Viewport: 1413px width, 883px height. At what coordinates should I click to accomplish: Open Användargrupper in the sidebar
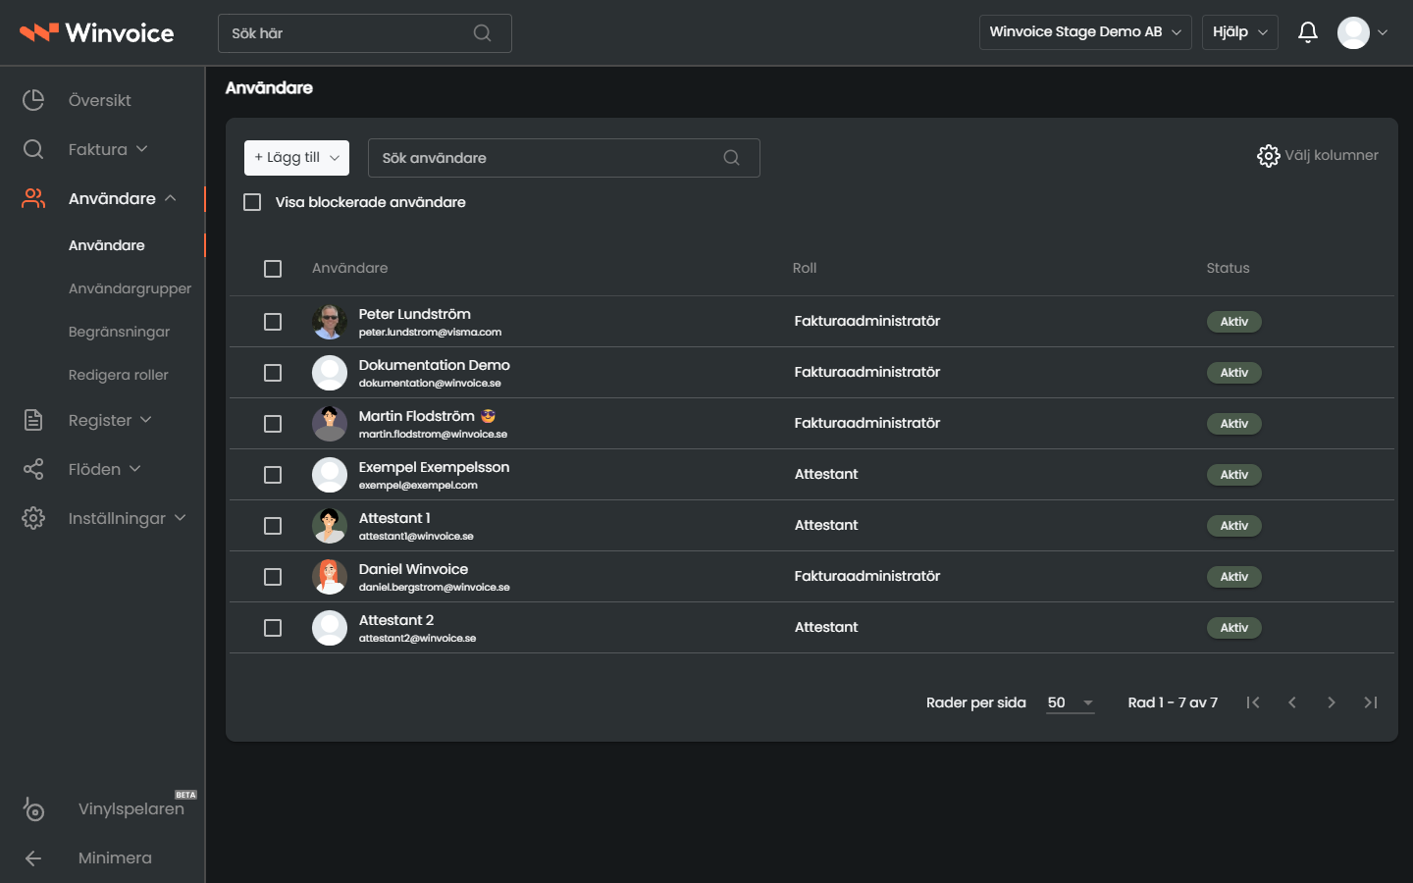click(x=130, y=288)
